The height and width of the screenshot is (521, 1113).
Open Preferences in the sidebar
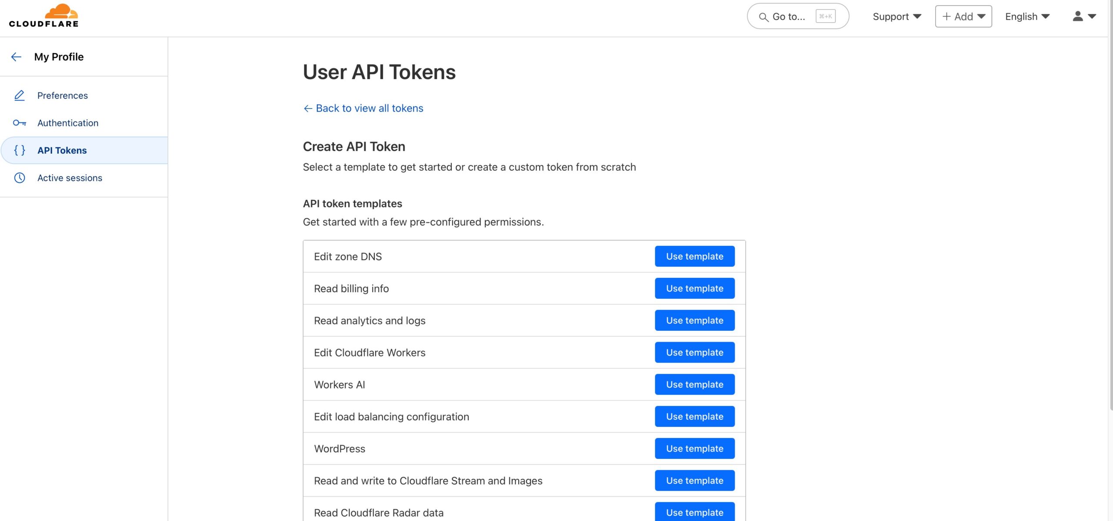(63, 96)
